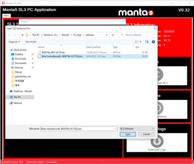Screen dimensions: 194x164
Task: Open the ECS Software file type dropdown
Action: point(137,129)
